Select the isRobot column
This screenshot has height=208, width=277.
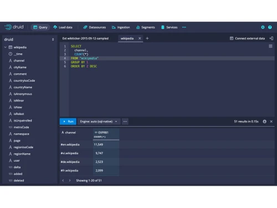coord(19,114)
